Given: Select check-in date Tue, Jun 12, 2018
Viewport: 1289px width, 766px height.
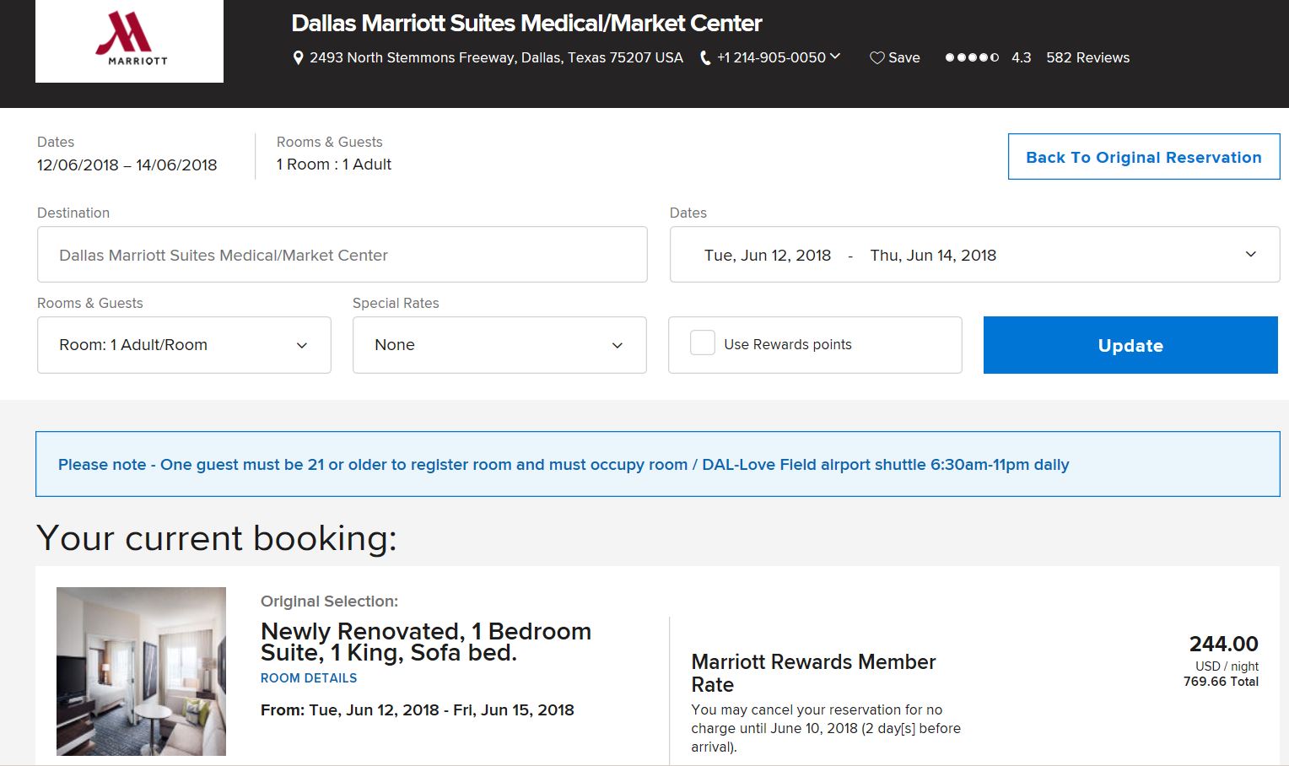Looking at the screenshot, I should [768, 255].
